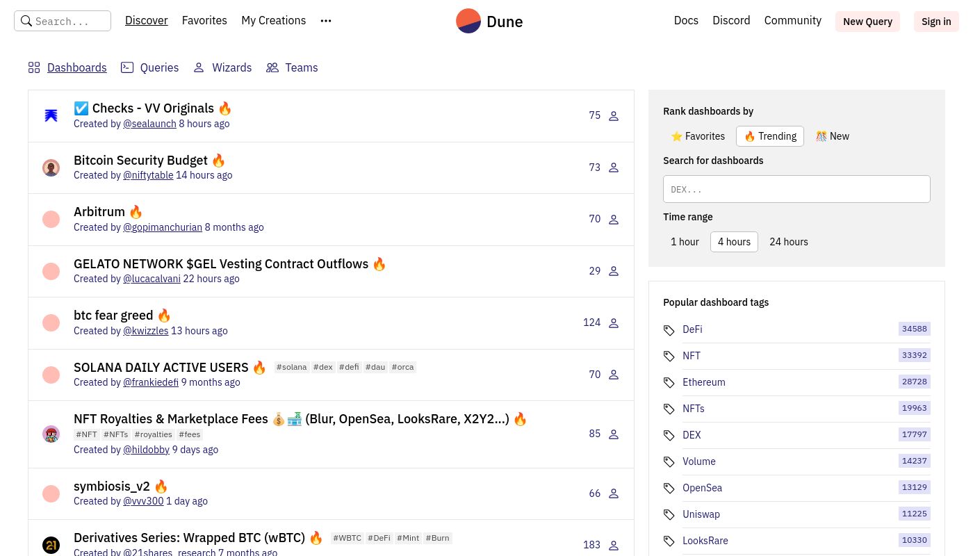Click the Search for dashboards field
The image size is (973, 556).
click(x=796, y=189)
